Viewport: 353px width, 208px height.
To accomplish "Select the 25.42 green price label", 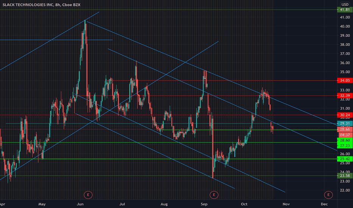I will point(345,159).
